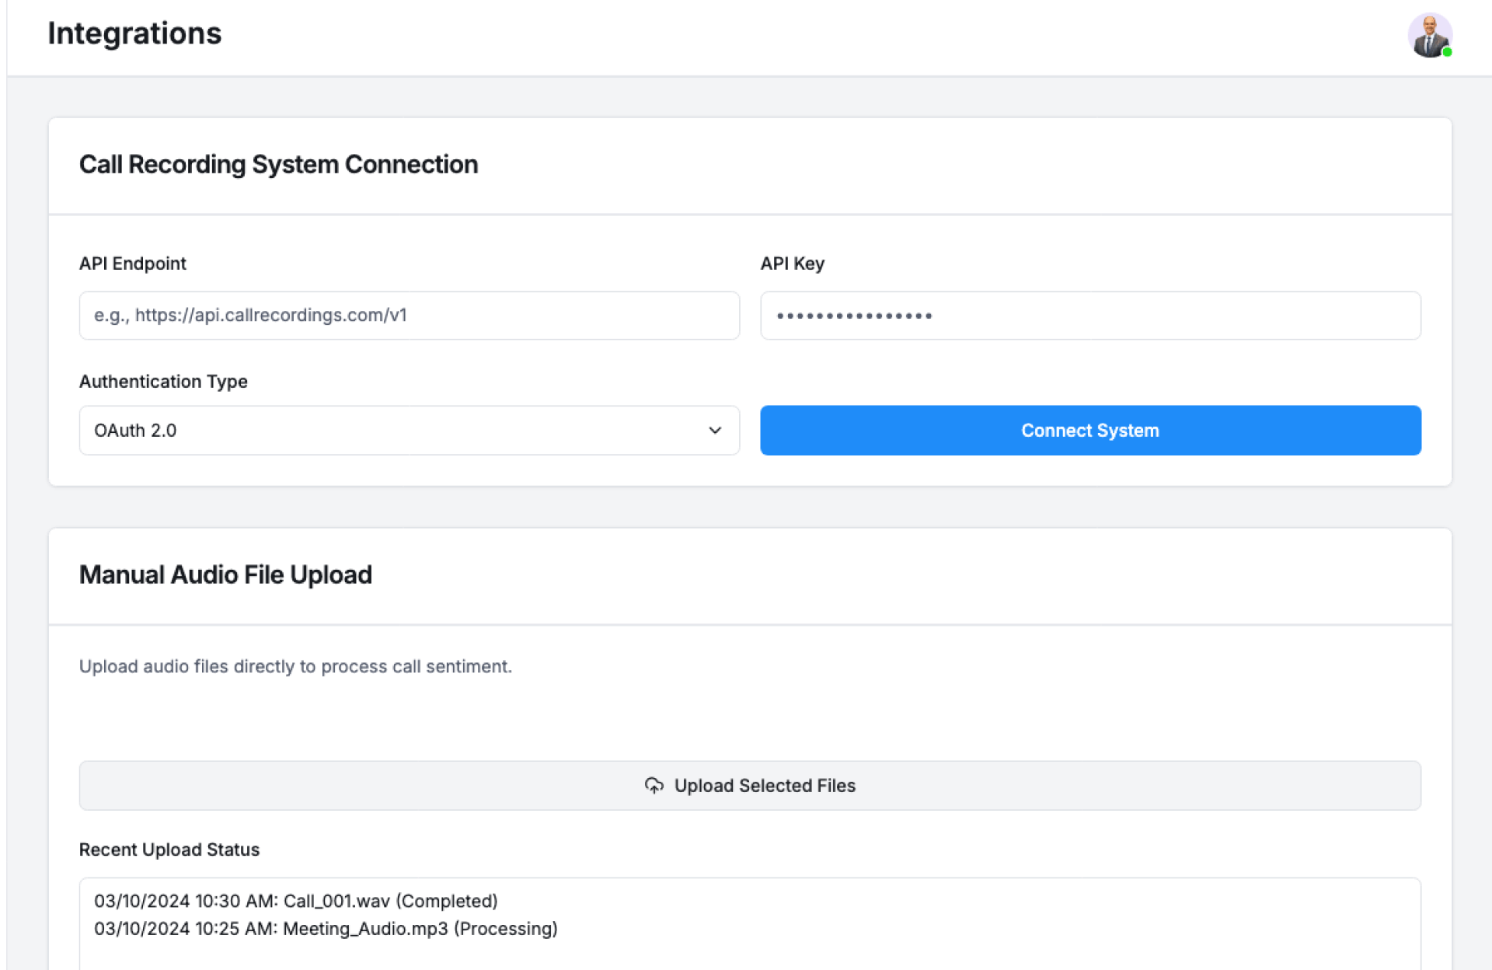This screenshot has width=1492, height=970.
Task: Select the Meeting_Audio.mp3 processing entry
Action: pyautogui.click(x=326, y=929)
